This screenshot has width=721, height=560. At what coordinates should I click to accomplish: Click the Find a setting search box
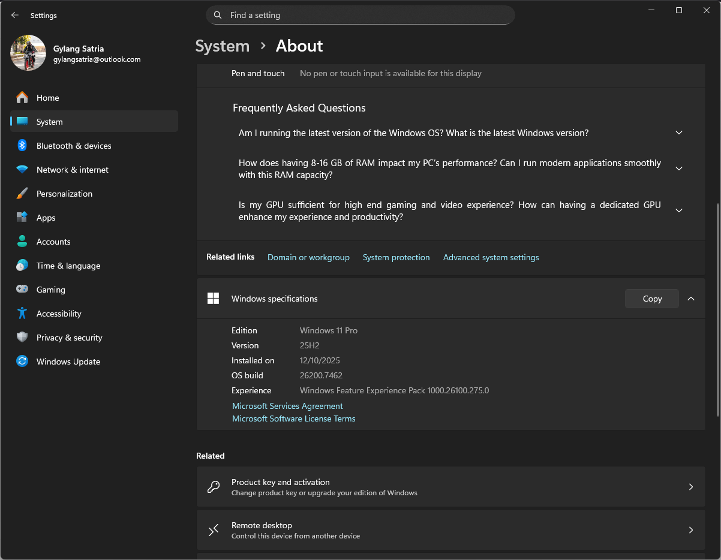(x=360, y=15)
